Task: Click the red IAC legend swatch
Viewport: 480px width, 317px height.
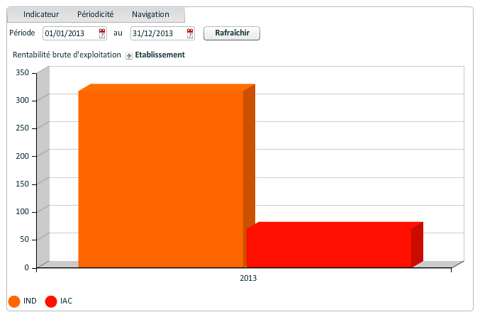Action: pos(51,301)
